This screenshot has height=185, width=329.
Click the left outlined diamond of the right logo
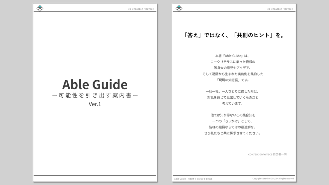pyautogui.click(x=177, y=8)
